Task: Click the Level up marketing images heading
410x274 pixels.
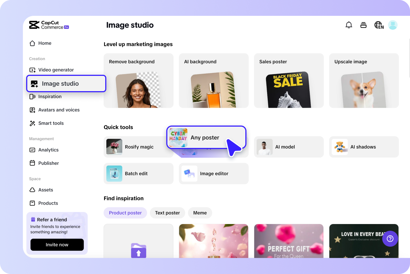Action: (138, 44)
